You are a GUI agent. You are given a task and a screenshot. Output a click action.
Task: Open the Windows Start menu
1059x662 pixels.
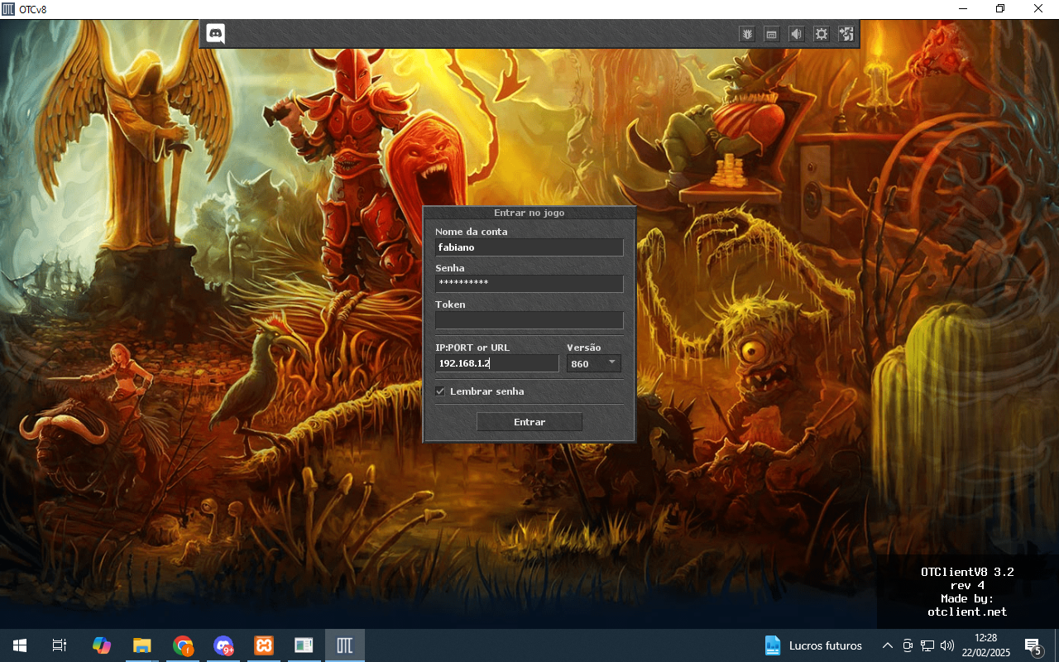(x=20, y=645)
